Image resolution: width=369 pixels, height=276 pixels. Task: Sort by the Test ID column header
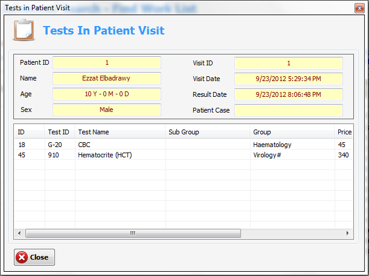pyautogui.click(x=60, y=132)
